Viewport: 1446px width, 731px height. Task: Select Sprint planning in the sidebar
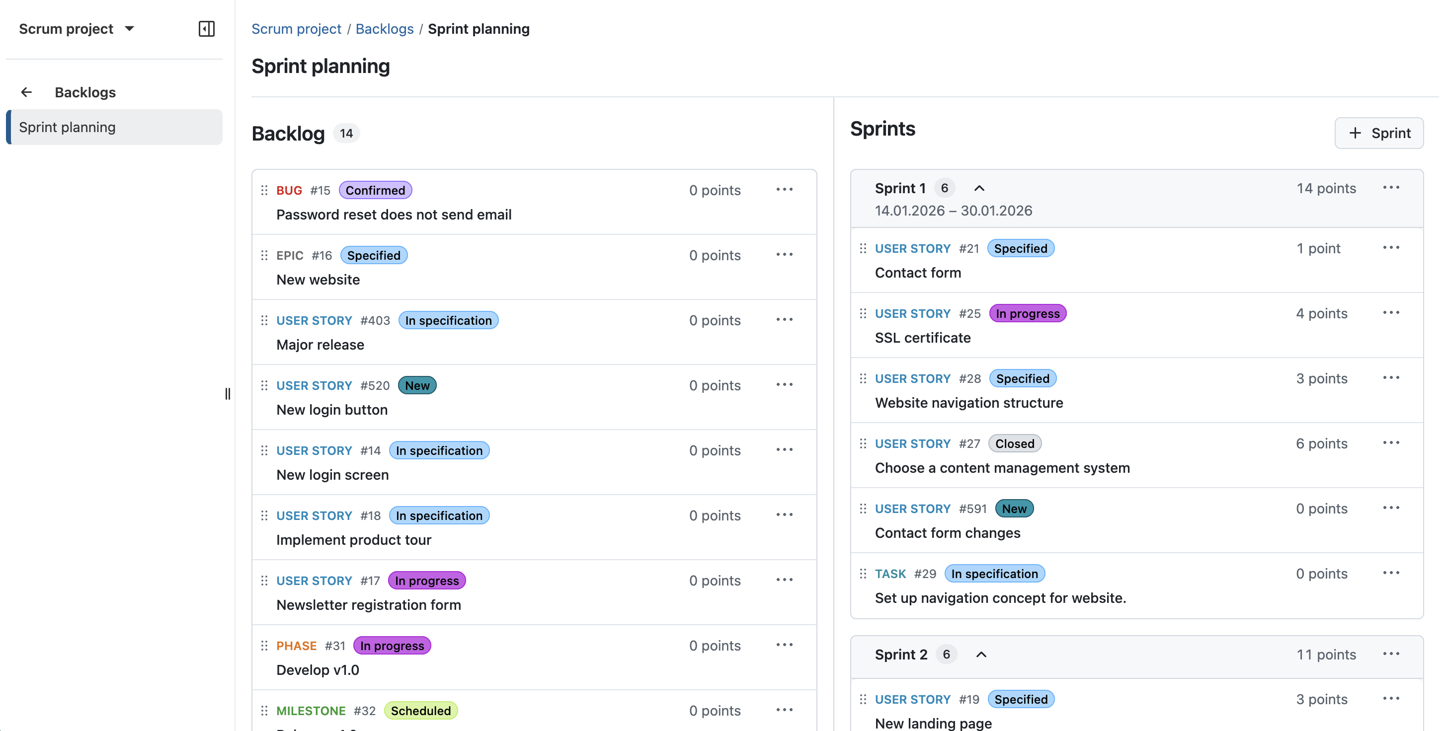click(68, 127)
